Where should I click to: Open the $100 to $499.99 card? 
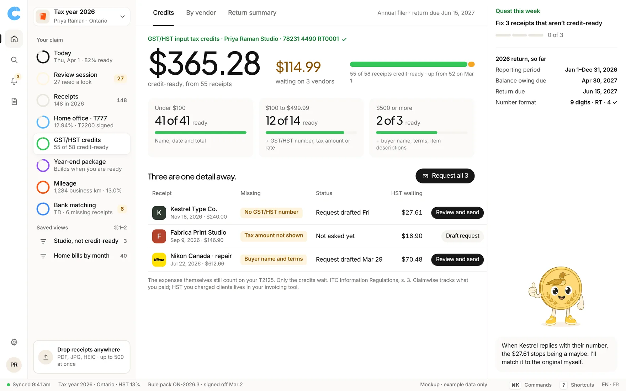coord(311,128)
